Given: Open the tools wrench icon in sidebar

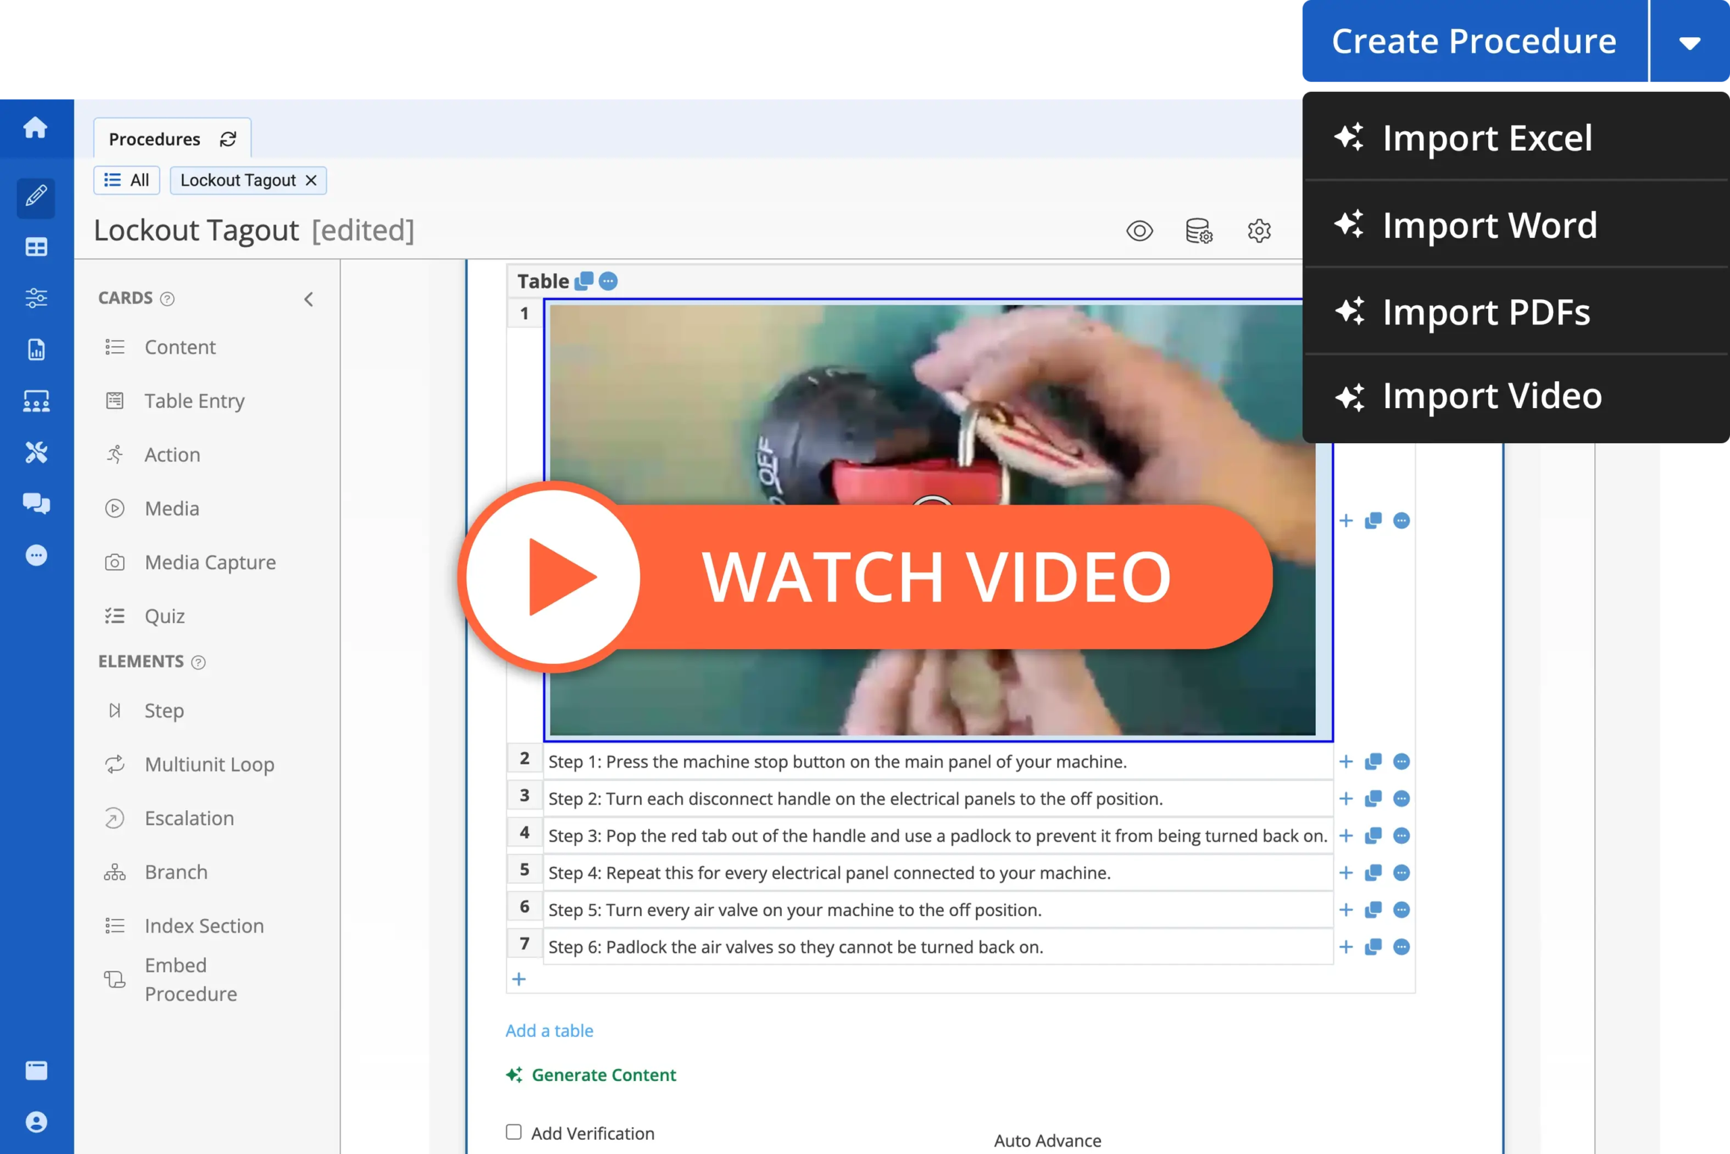Looking at the screenshot, I should tap(36, 452).
